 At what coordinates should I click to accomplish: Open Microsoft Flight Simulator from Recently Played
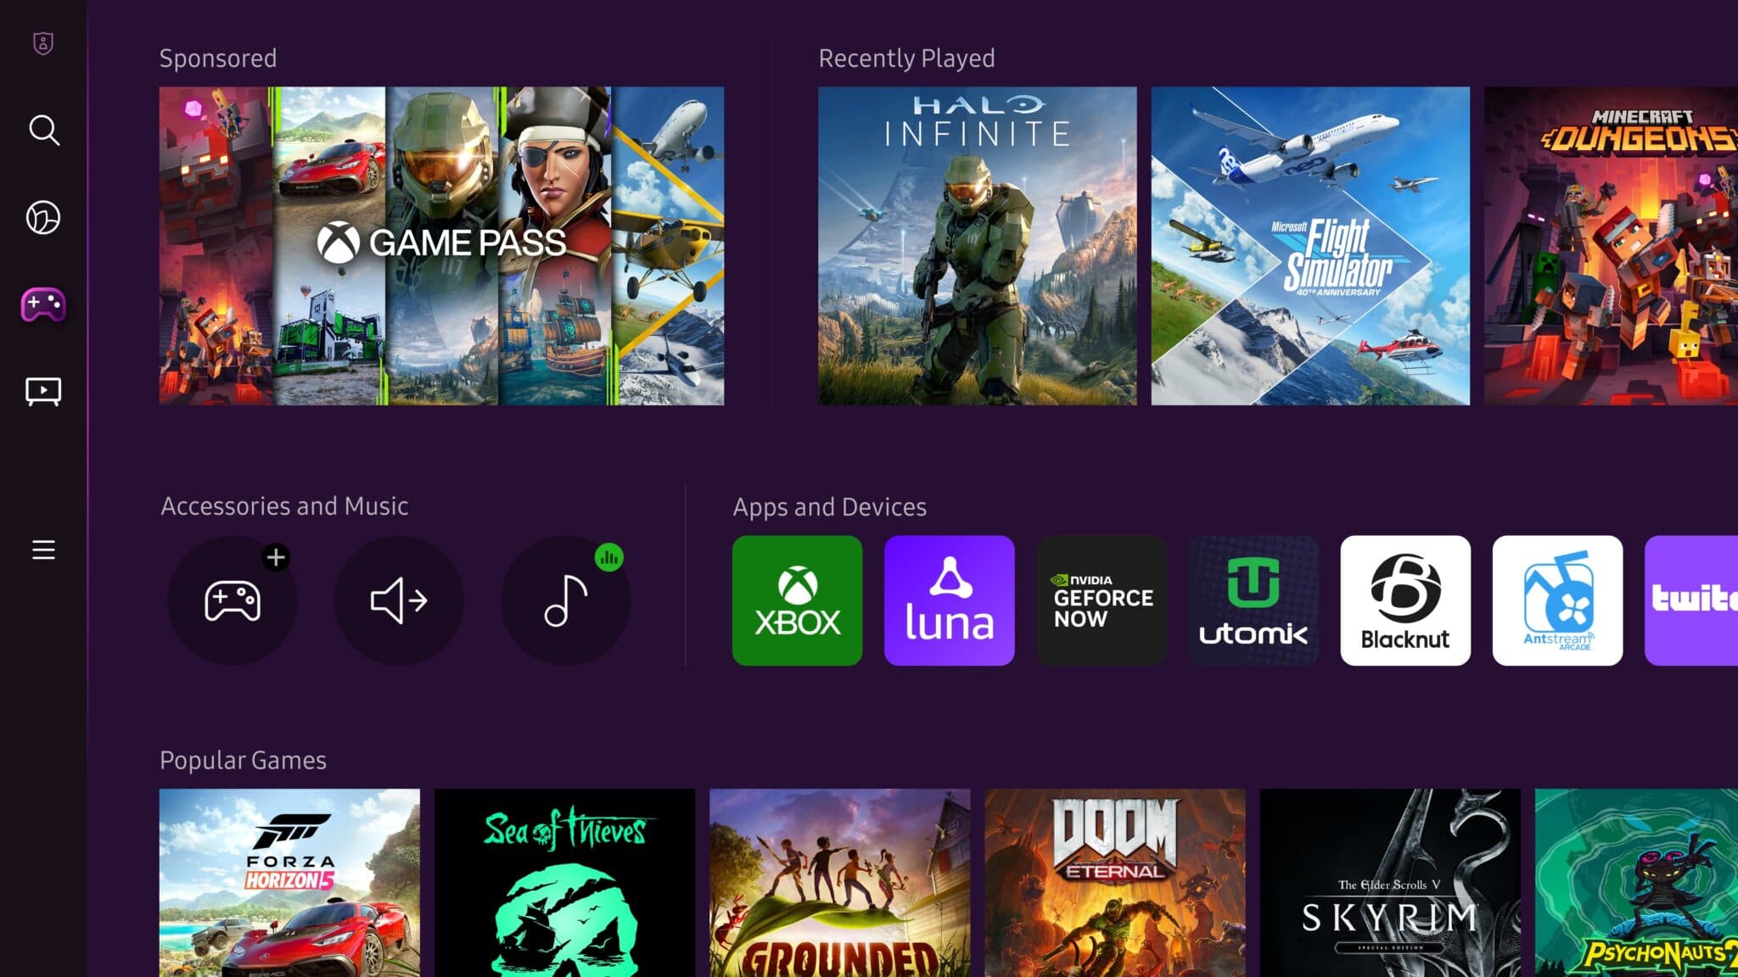[x=1309, y=245]
